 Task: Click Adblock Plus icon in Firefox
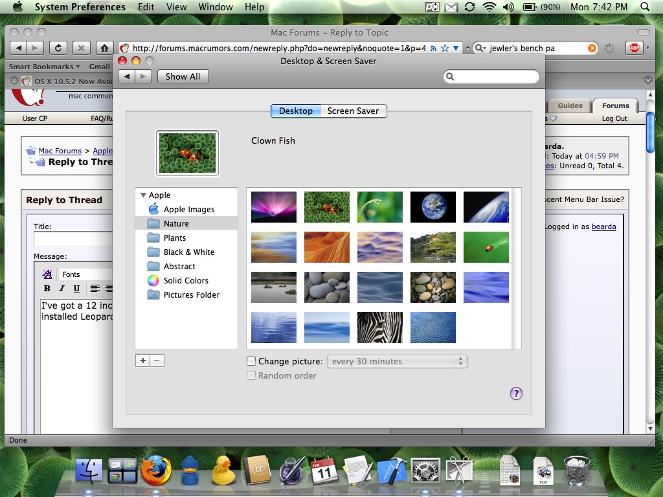click(x=635, y=48)
